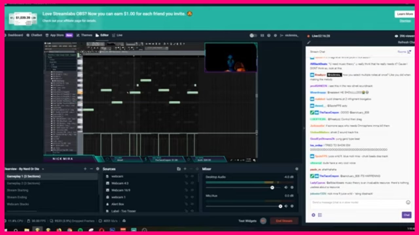
Task: Open the Live tab
Action: click(x=117, y=35)
